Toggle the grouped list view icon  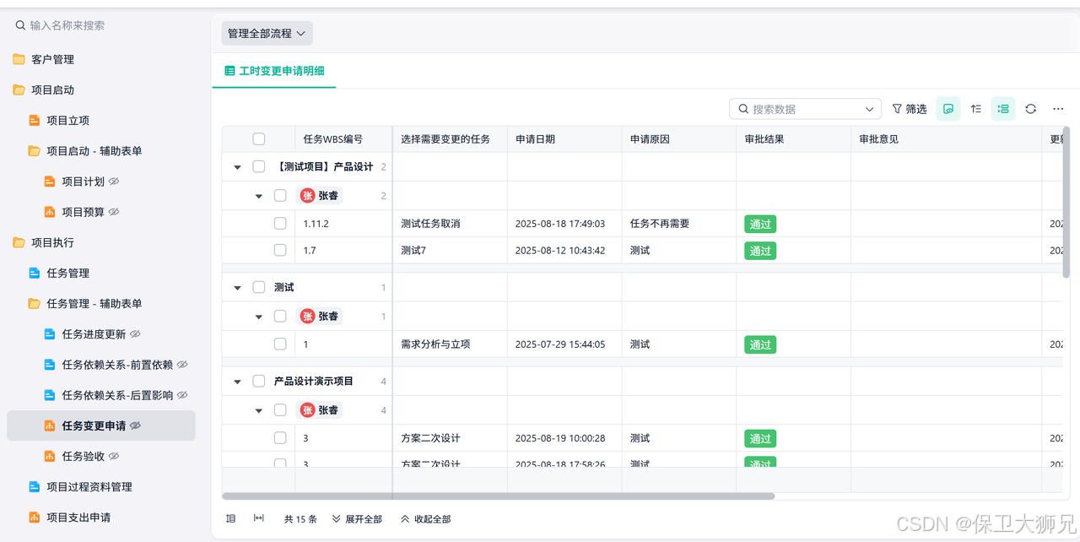[x=1003, y=109]
